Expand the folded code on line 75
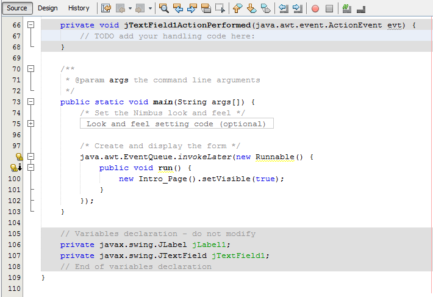This screenshot has height=297, width=433. coord(31,124)
